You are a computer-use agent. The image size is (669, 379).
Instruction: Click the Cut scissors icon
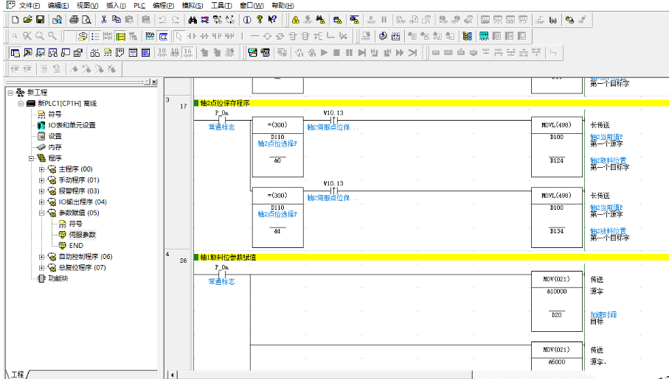(104, 19)
